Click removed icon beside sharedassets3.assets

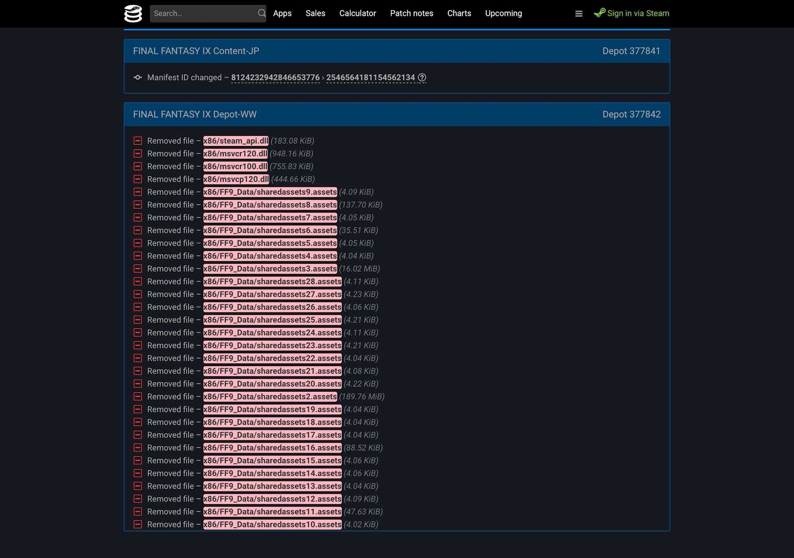(138, 269)
